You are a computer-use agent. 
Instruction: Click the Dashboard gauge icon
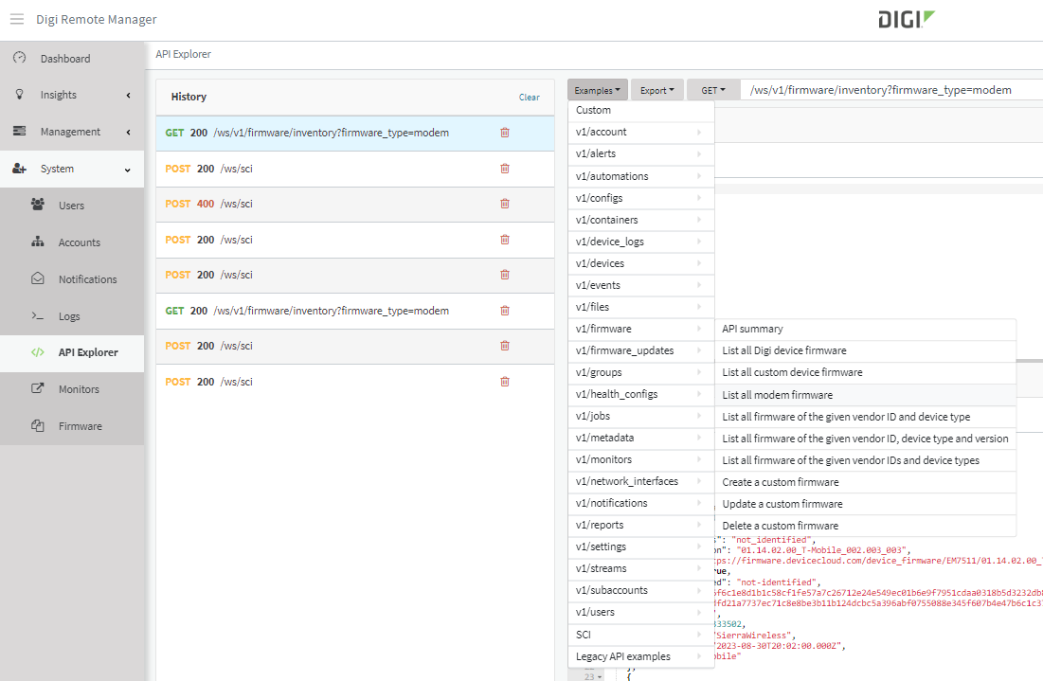click(19, 58)
